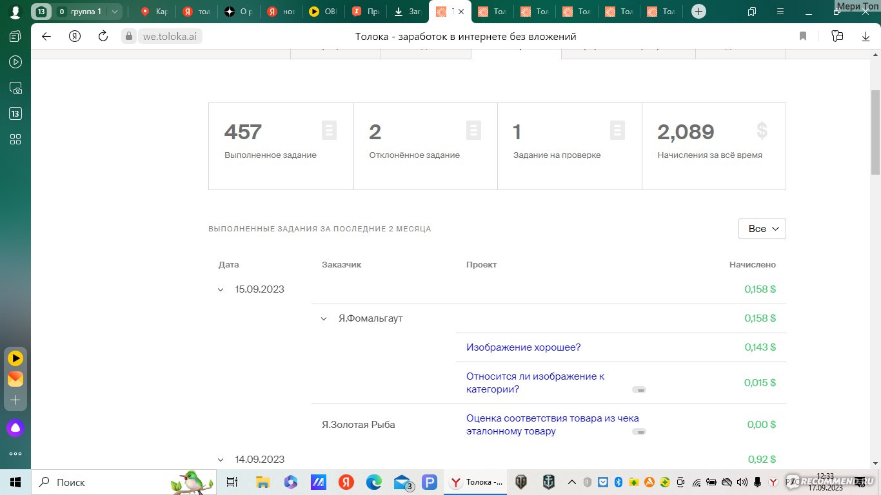This screenshot has width=881, height=495.
Task: Activate the purple Alice assistant icon
Action: click(15, 427)
